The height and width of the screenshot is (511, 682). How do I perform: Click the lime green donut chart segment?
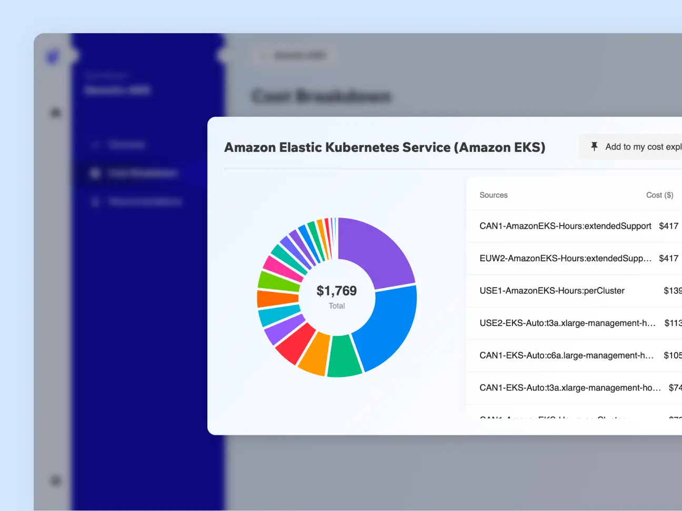[x=278, y=282]
